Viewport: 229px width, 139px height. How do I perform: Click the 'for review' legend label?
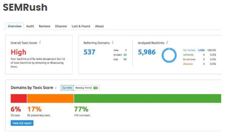click(x=189, y=50)
